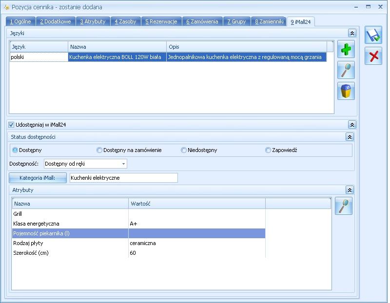Click the attributes Wartość column header
390x303 pixels.
pos(197,204)
